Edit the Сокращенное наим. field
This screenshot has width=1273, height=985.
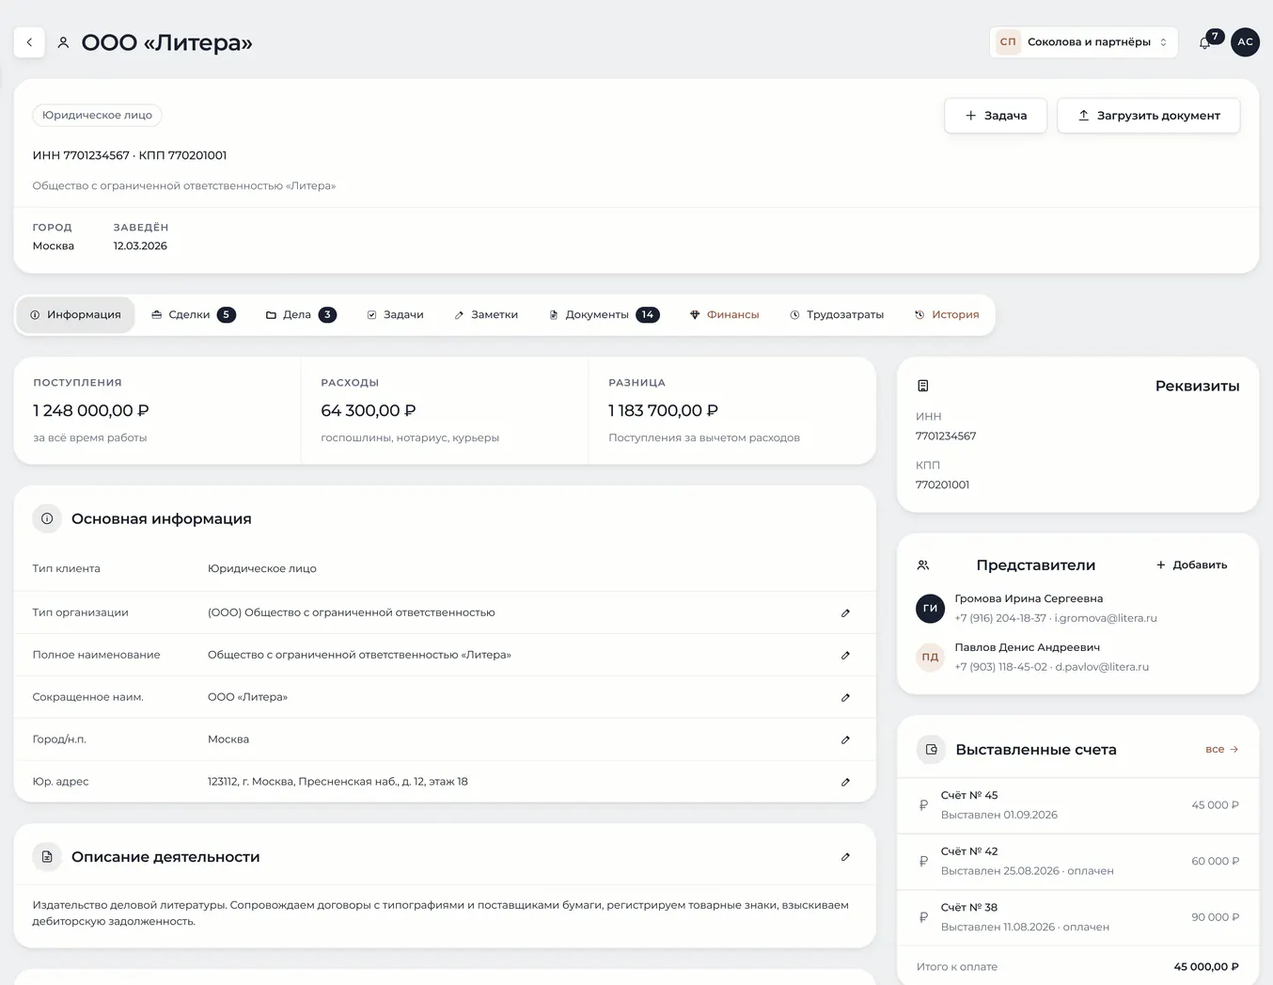click(845, 697)
